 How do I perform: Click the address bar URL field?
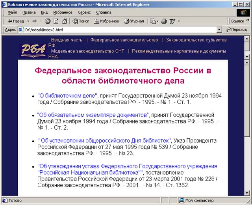pos(118,30)
